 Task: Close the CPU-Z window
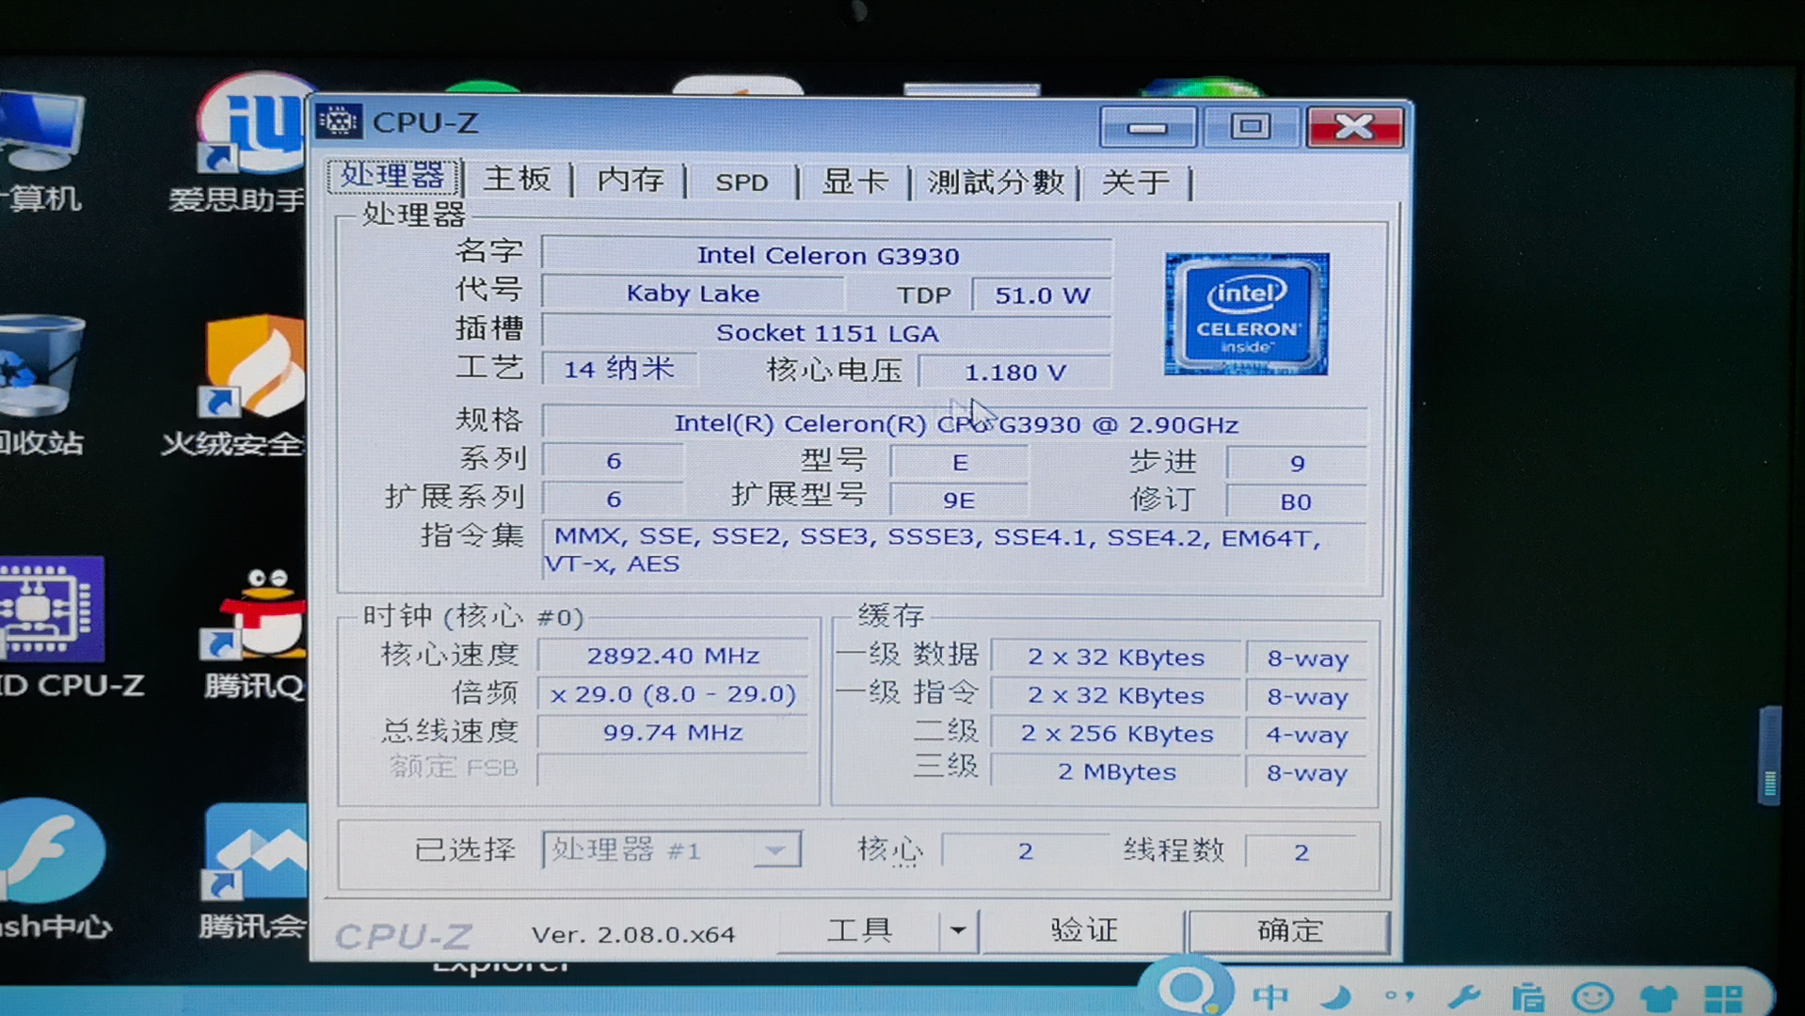(1354, 127)
